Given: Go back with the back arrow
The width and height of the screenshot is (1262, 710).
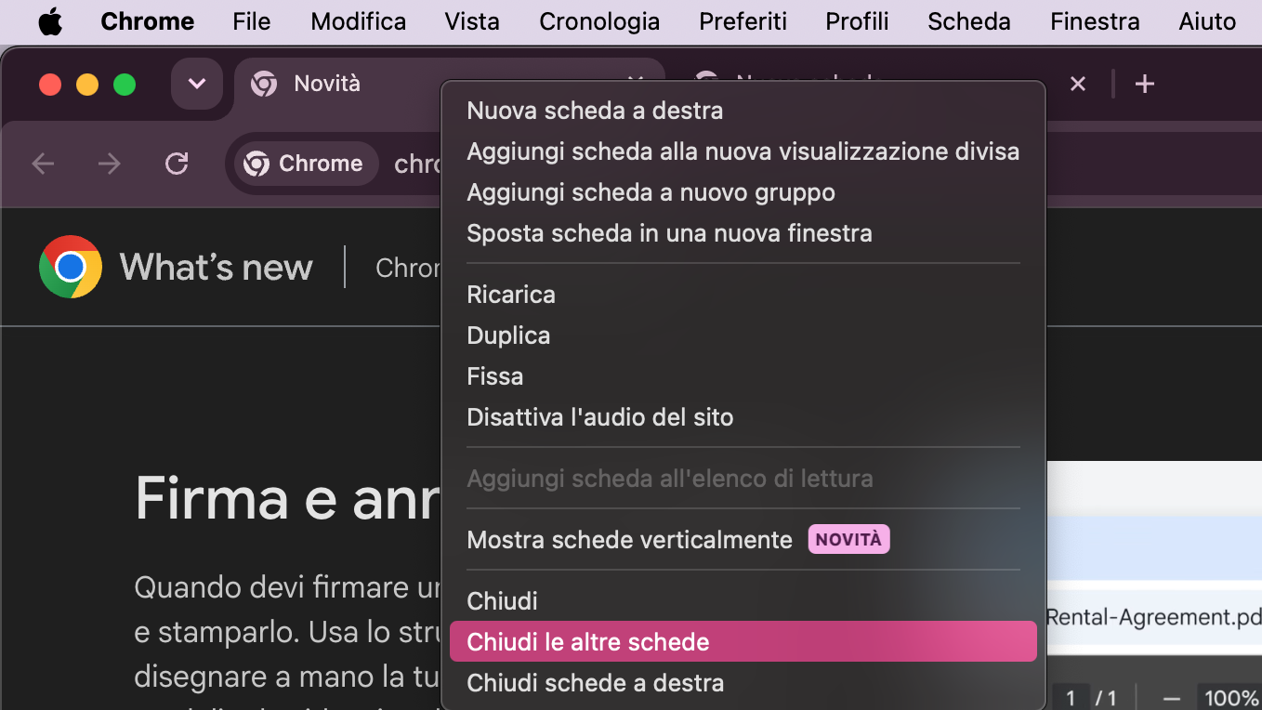Looking at the screenshot, I should coord(43,164).
